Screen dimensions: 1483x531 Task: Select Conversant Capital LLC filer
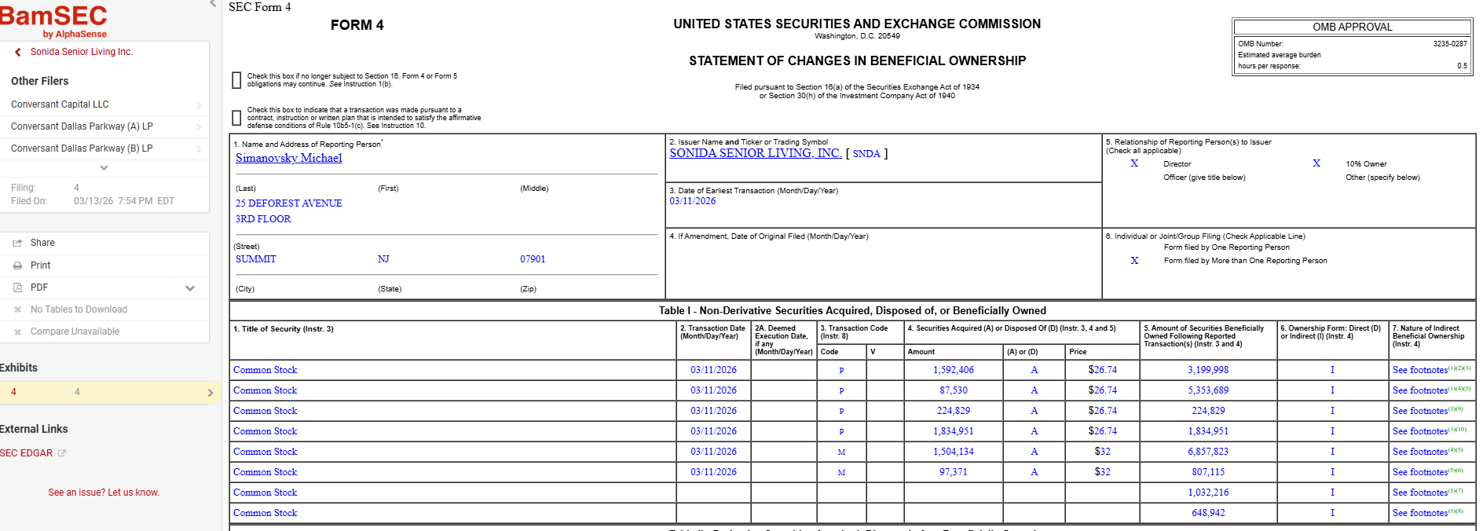coord(60,104)
